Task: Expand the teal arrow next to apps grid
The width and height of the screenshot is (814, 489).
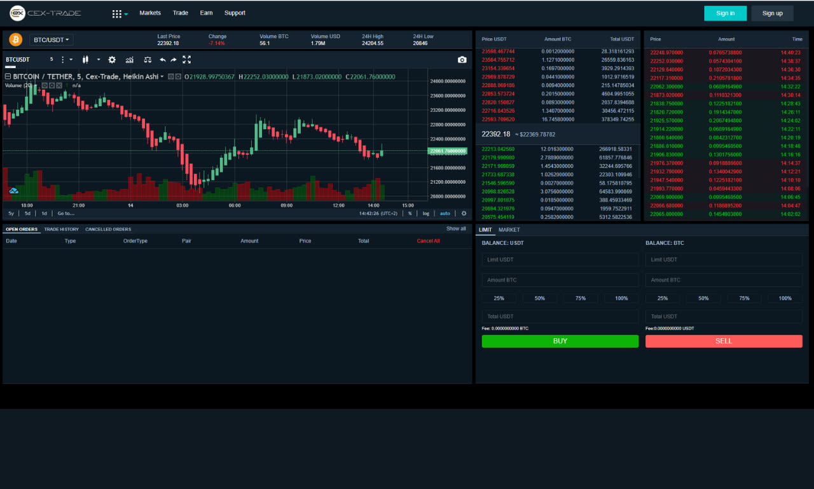Action: tap(126, 13)
